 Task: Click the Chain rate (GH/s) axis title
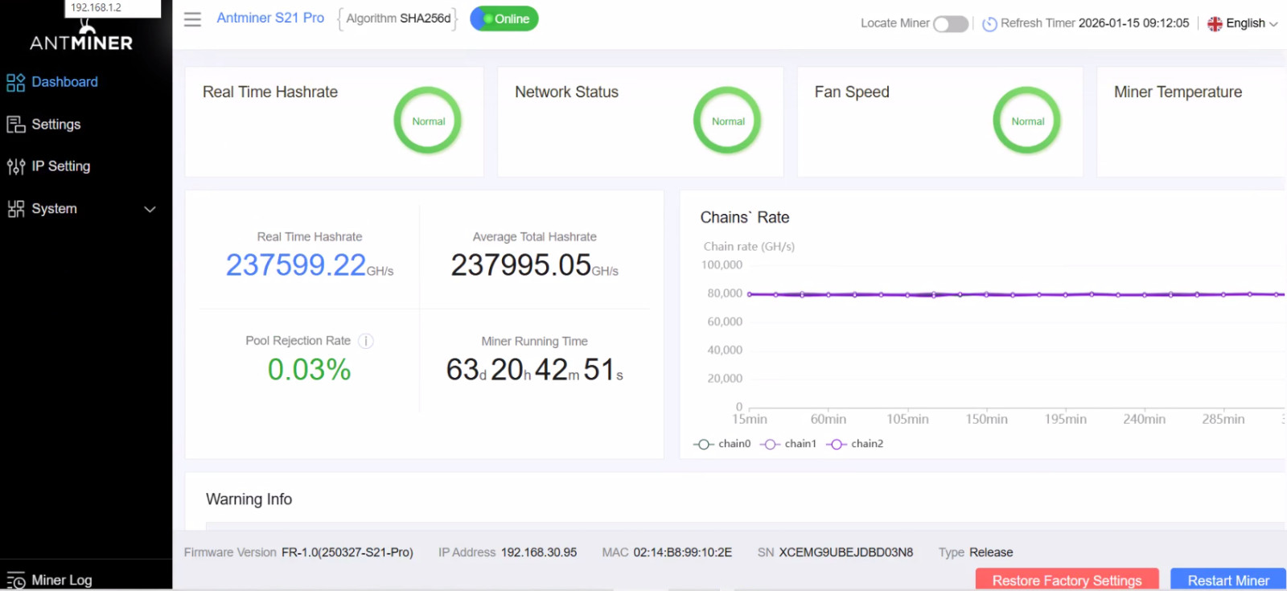click(749, 247)
